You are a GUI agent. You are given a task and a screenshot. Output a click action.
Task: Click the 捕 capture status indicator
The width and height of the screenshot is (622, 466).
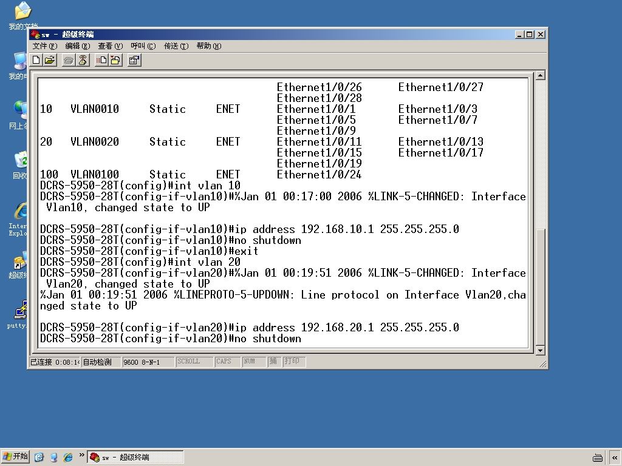[274, 362]
